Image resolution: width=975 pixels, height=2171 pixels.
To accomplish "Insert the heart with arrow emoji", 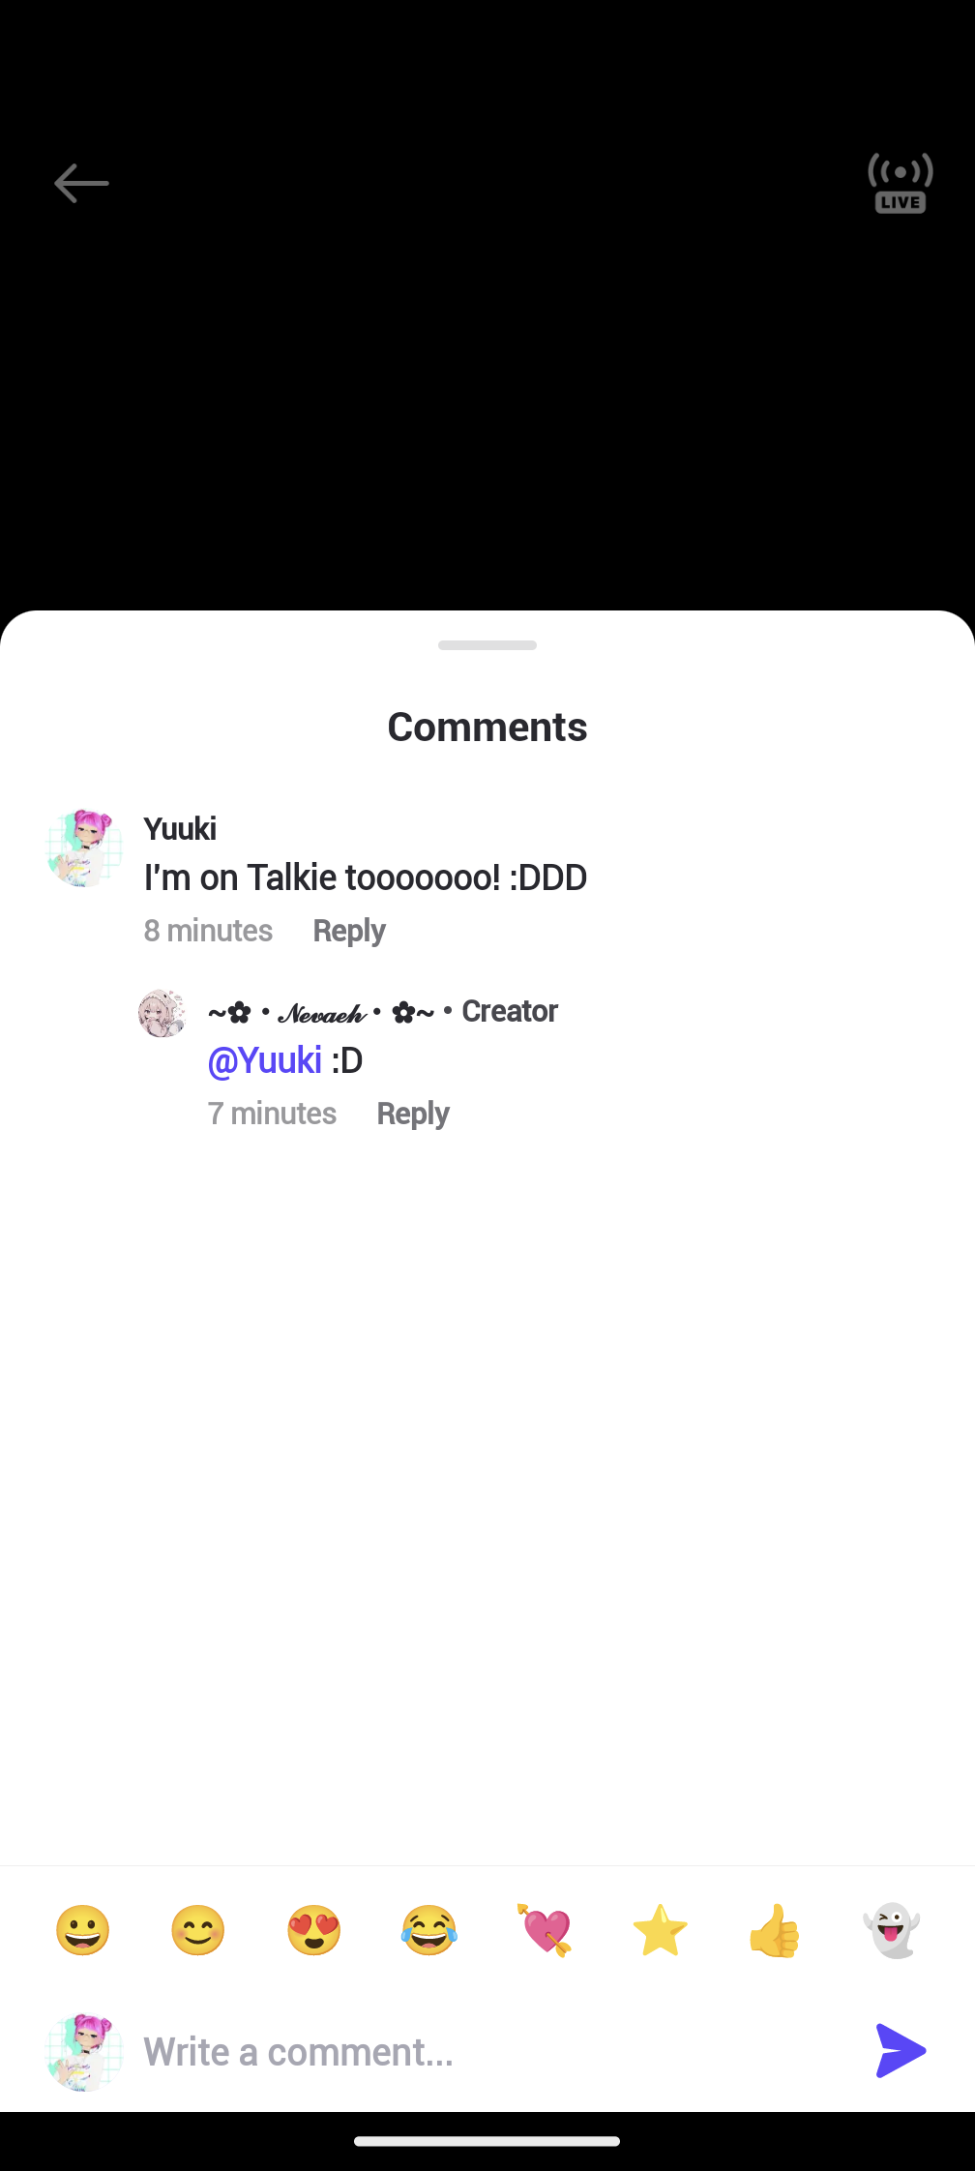I will tap(546, 1930).
